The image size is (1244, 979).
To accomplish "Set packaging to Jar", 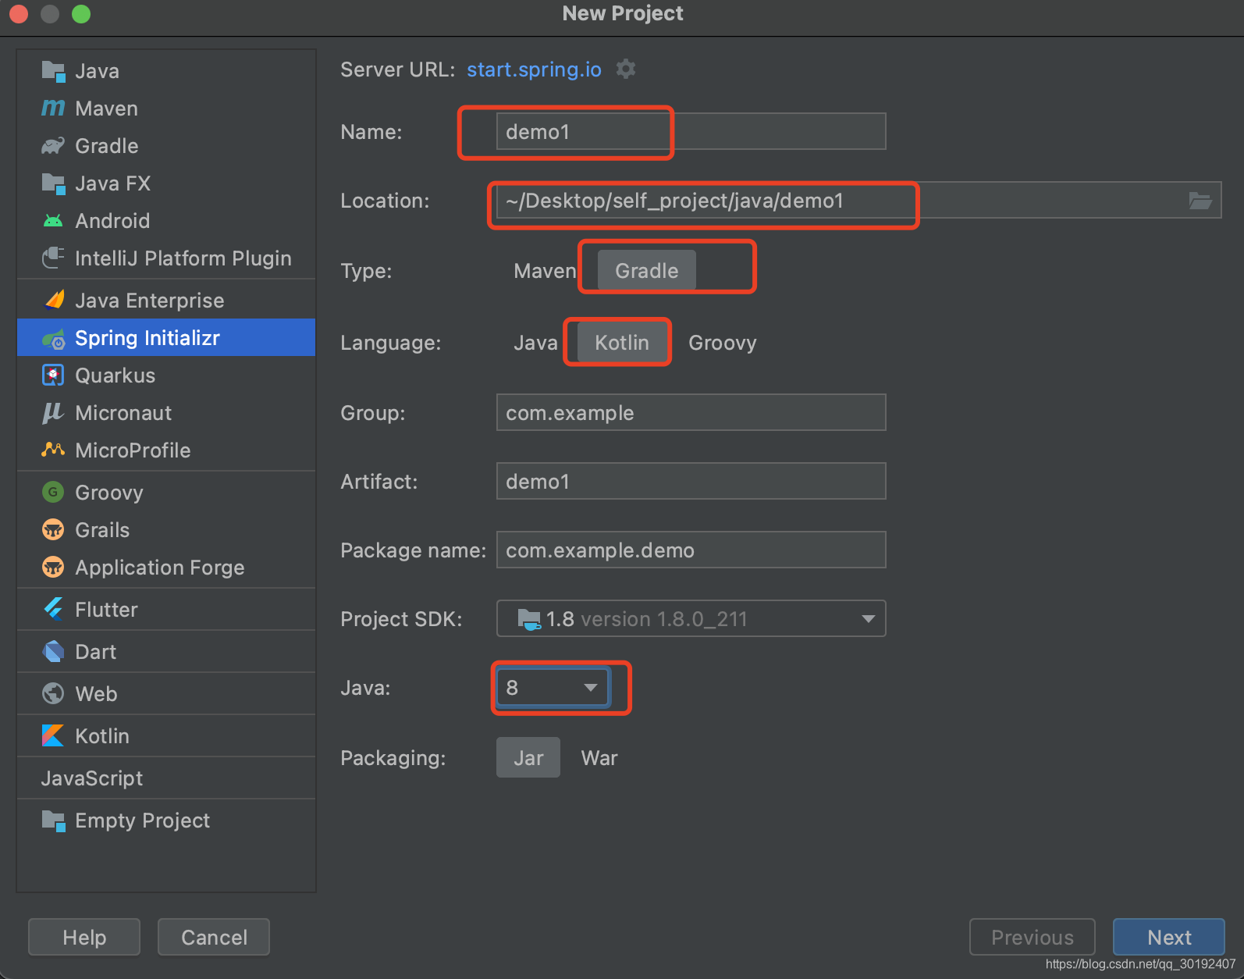I will [528, 758].
